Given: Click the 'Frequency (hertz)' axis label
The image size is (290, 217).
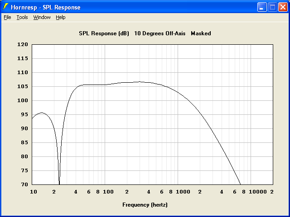Looking at the screenshot, I should pyautogui.click(x=145, y=205).
